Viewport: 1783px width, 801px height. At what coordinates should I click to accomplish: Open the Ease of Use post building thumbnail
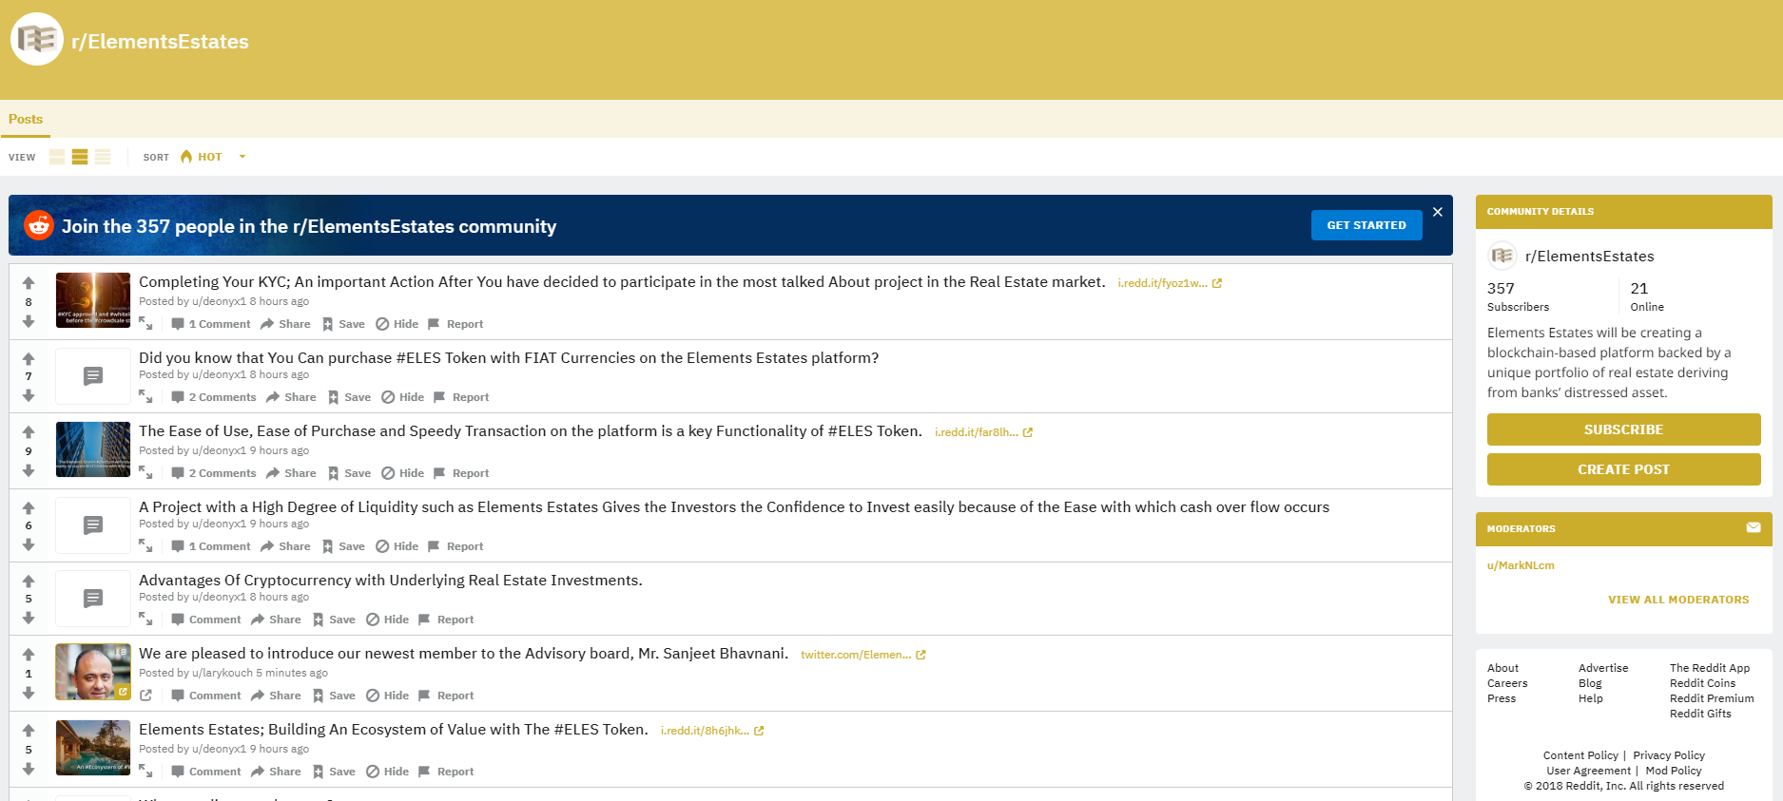pyautogui.click(x=93, y=449)
